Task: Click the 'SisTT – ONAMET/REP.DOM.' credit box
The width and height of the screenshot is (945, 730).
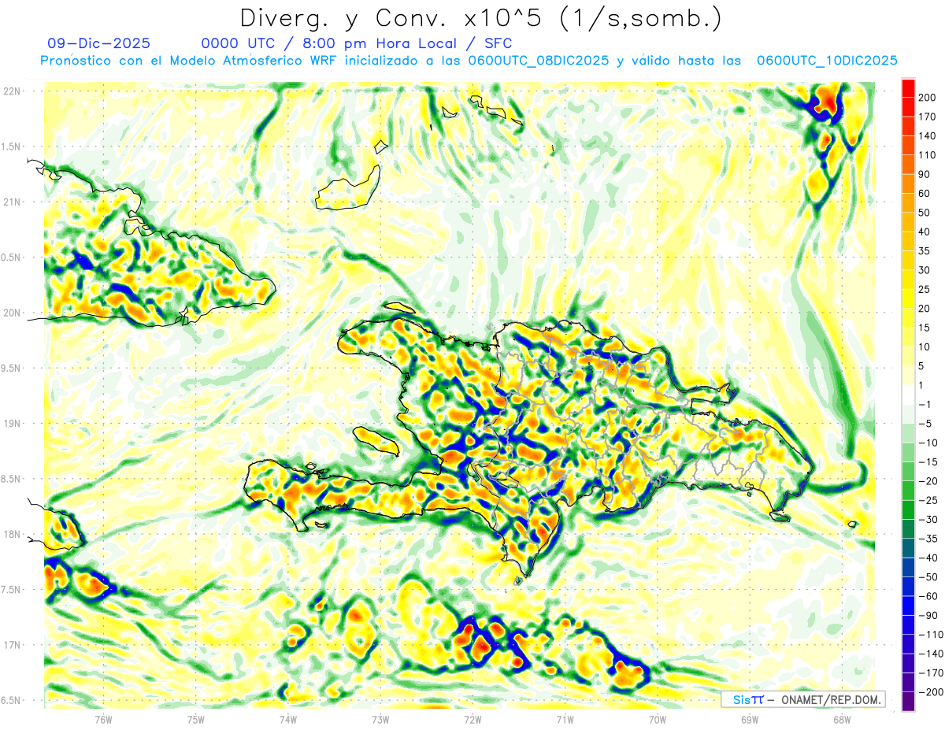Action: pyautogui.click(x=803, y=699)
